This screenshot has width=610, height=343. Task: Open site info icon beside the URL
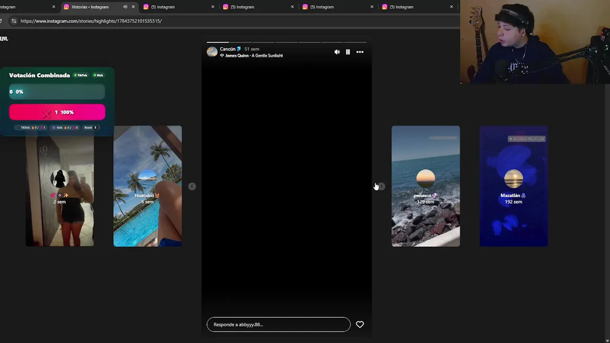pyautogui.click(x=13, y=21)
